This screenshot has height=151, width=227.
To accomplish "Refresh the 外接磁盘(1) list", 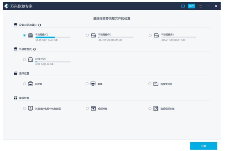I will [35, 49].
